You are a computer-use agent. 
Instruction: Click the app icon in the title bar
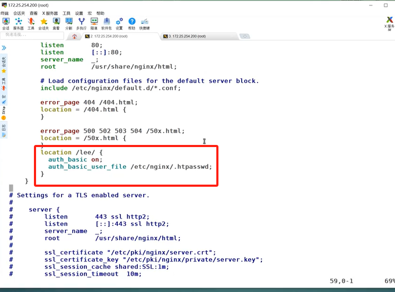(4, 5)
